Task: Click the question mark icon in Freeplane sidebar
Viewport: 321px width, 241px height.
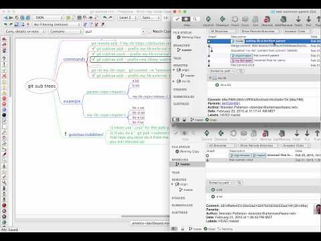Action: tap(4, 59)
